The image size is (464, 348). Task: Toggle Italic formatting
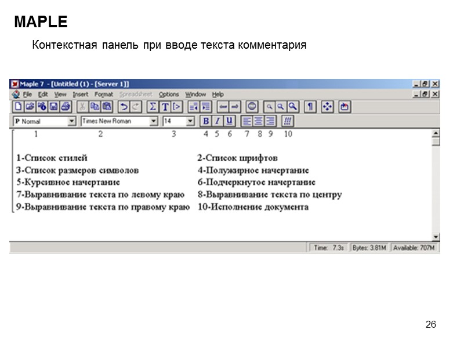coord(217,121)
